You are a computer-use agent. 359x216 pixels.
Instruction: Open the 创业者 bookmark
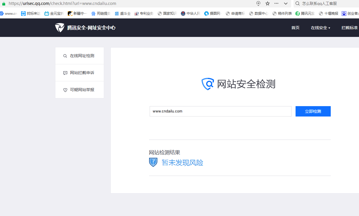coord(350,13)
